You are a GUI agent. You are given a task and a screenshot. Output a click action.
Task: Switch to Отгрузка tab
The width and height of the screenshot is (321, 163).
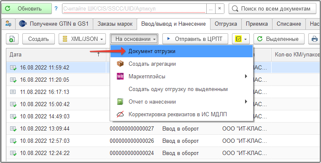pos(226,24)
